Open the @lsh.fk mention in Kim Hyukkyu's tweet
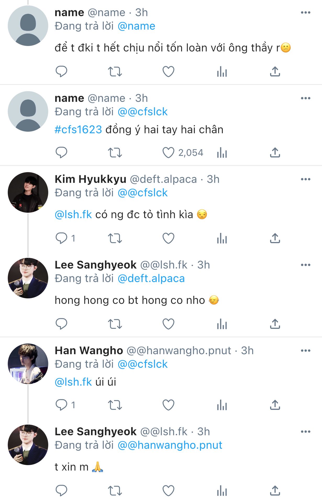Viewport: 322px width, 503px height. pos(73,215)
